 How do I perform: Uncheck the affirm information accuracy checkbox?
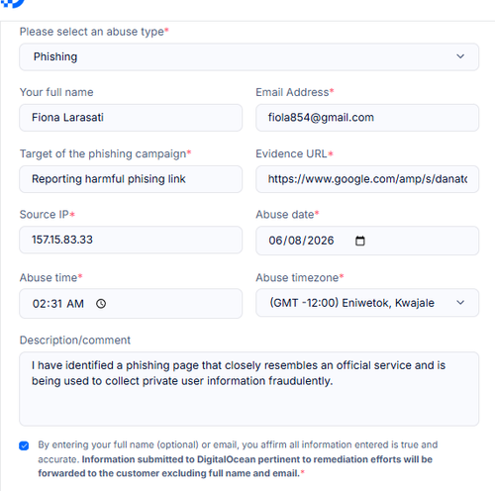24,445
